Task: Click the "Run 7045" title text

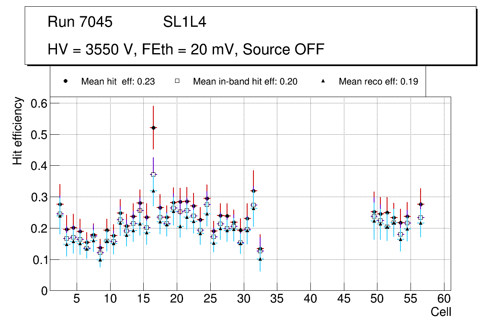Action: coord(80,22)
